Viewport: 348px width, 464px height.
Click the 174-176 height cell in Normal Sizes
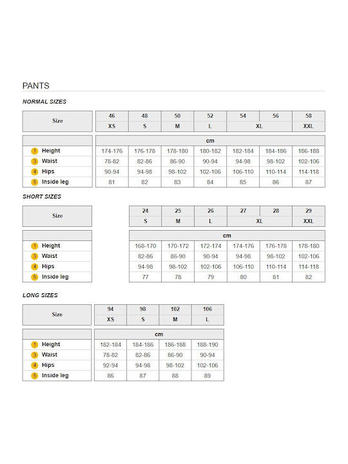(x=112, y=151)
